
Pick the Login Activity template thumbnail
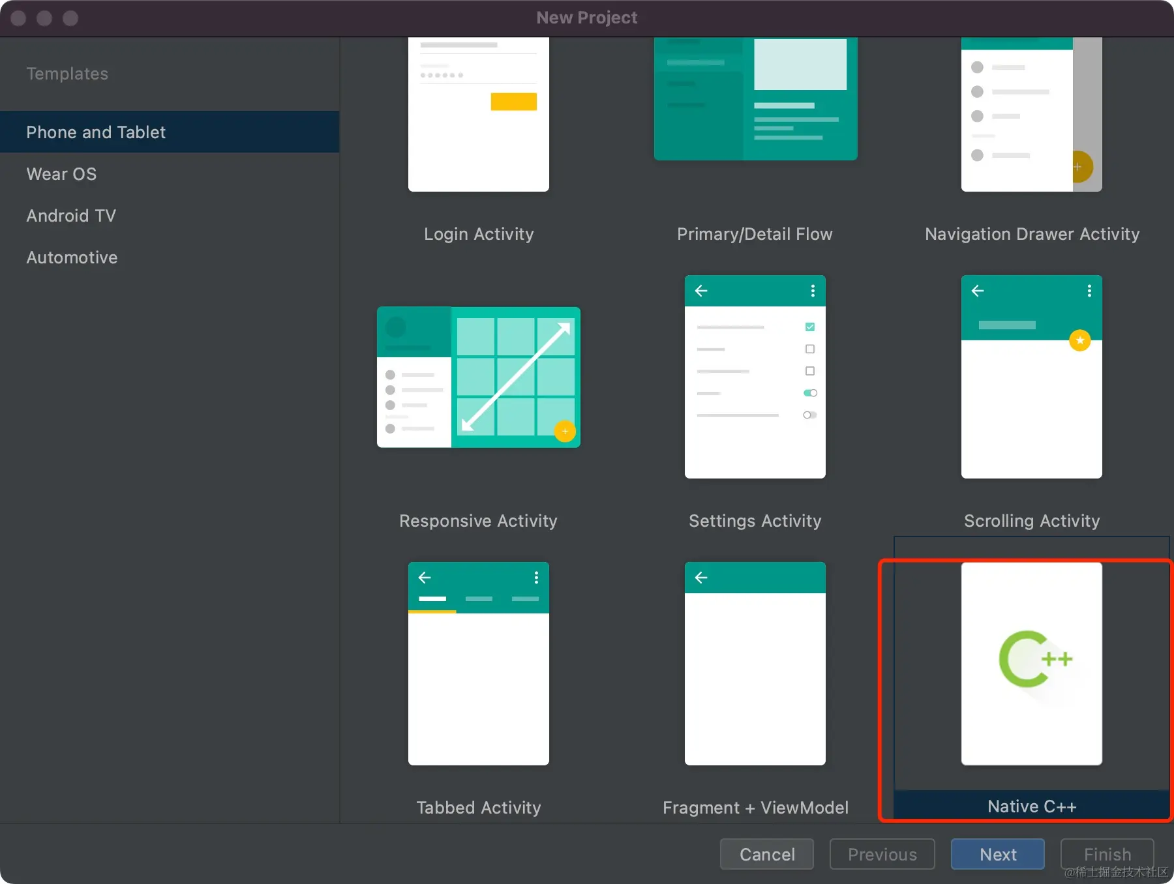(x=479, y=114)
